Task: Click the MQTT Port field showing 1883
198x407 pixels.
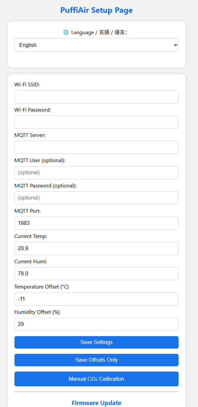Action: point(97,223)
